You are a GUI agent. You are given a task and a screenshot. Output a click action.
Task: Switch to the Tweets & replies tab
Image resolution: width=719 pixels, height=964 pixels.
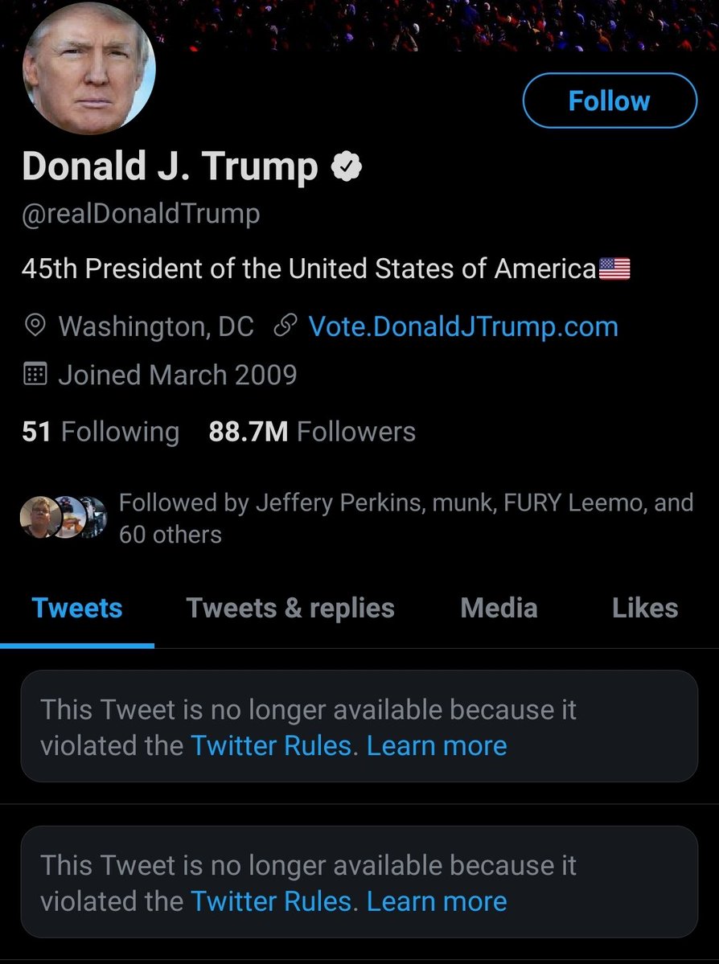(290, 608)
